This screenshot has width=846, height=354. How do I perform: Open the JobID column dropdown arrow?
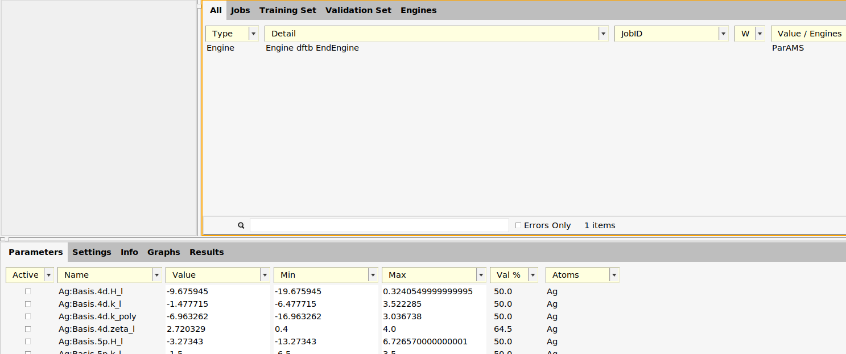point(723,34)
